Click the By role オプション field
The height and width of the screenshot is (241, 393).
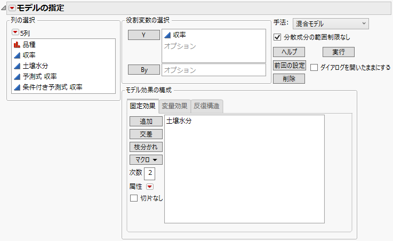click(214, 70)
